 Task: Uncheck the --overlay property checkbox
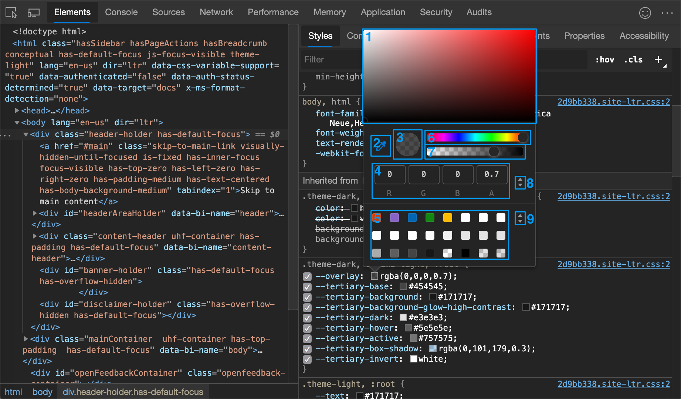(x=307, y=276)
